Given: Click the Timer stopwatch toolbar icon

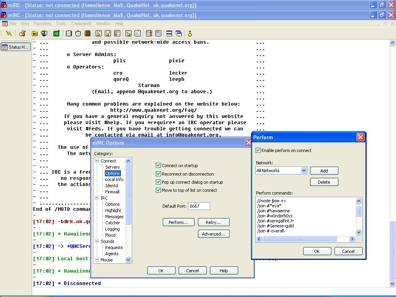Looking at the screenshot, I should point(78,33).
